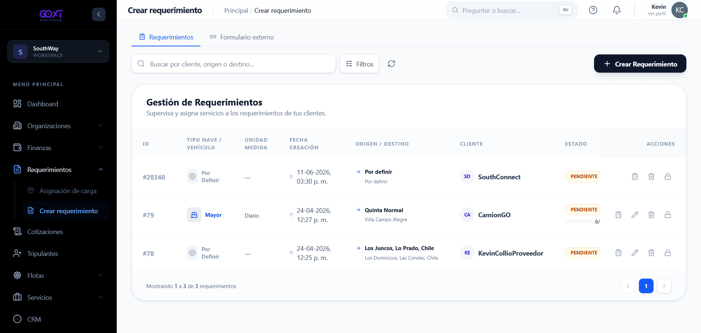Select Crear requerimiento sidebar item
This screenshot has width=701, height=333.
point(66,211)
